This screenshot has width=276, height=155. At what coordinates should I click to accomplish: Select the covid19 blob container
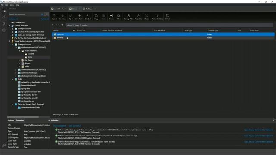pos(31,54)
